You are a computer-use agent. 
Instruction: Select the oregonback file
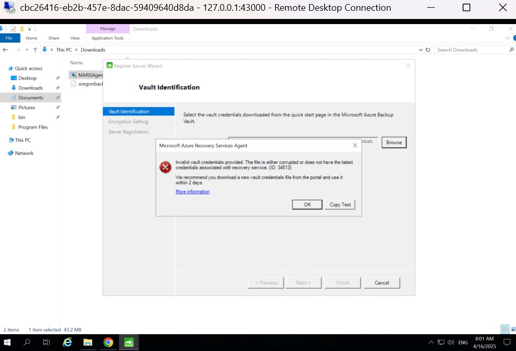[x=87, y=84]
